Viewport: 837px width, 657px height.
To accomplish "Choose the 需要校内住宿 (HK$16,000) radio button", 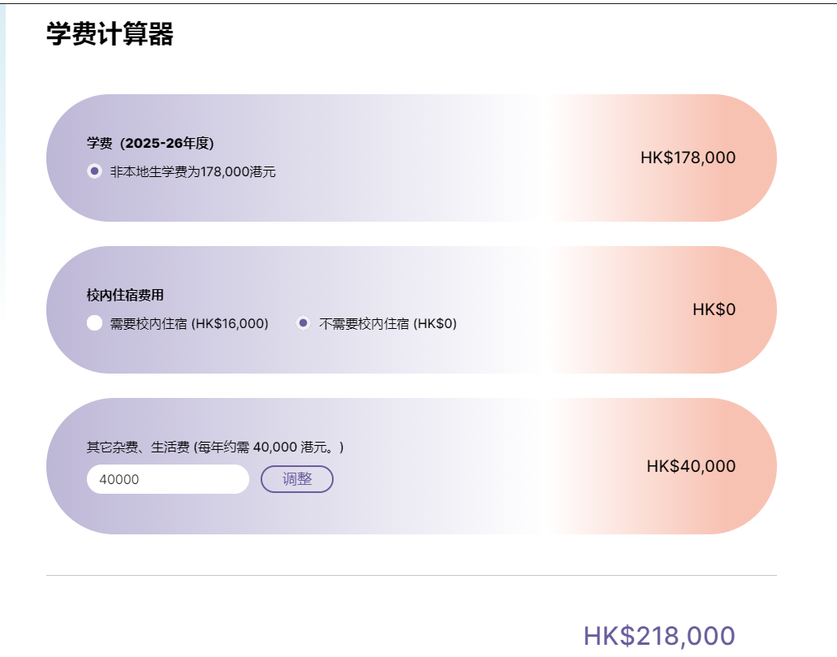I will tap(94, 323).
